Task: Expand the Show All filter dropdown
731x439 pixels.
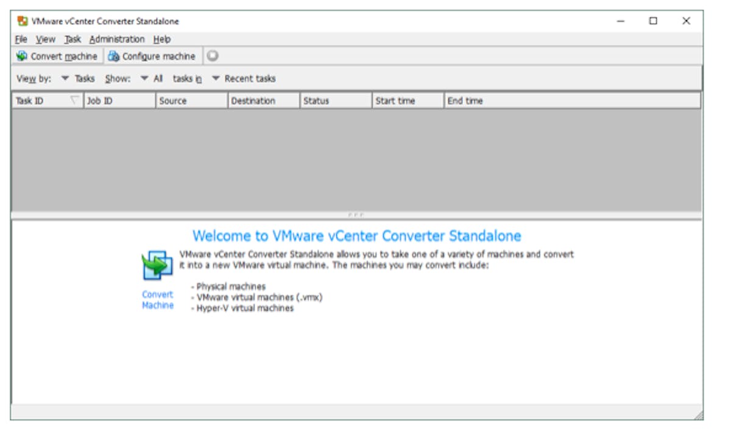Action: 152,79
